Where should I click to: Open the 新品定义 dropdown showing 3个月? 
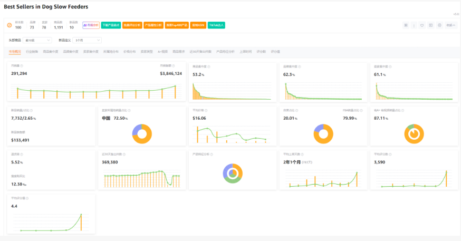pos(87,40)
